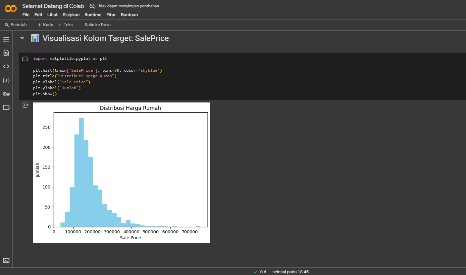466x275 pixels.
Task: Open the Runtime menu
Action: [x=93, y=15]
